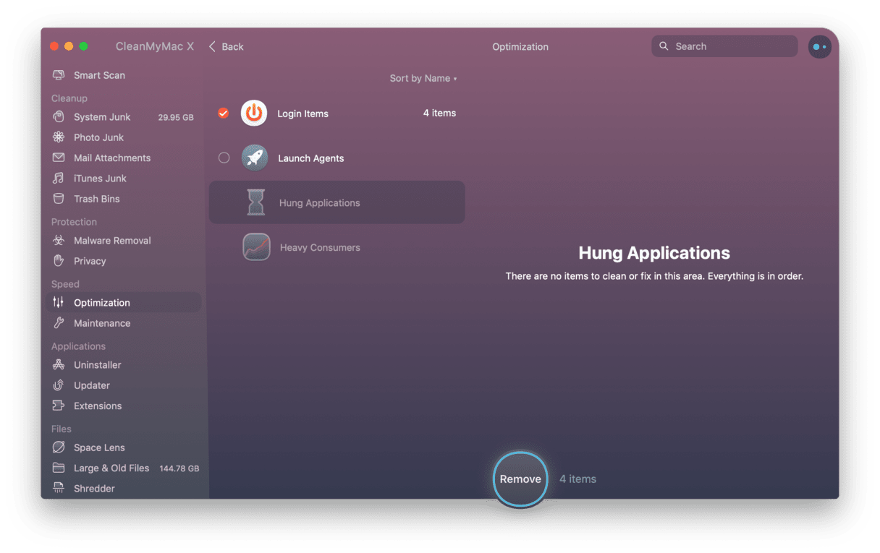Click the 144.78 GB file size value

point(179,468)
